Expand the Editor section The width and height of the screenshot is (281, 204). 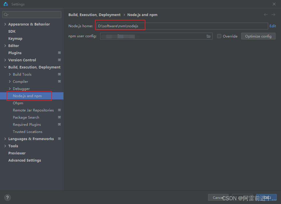pyautogui.click(x=5, y=46)
